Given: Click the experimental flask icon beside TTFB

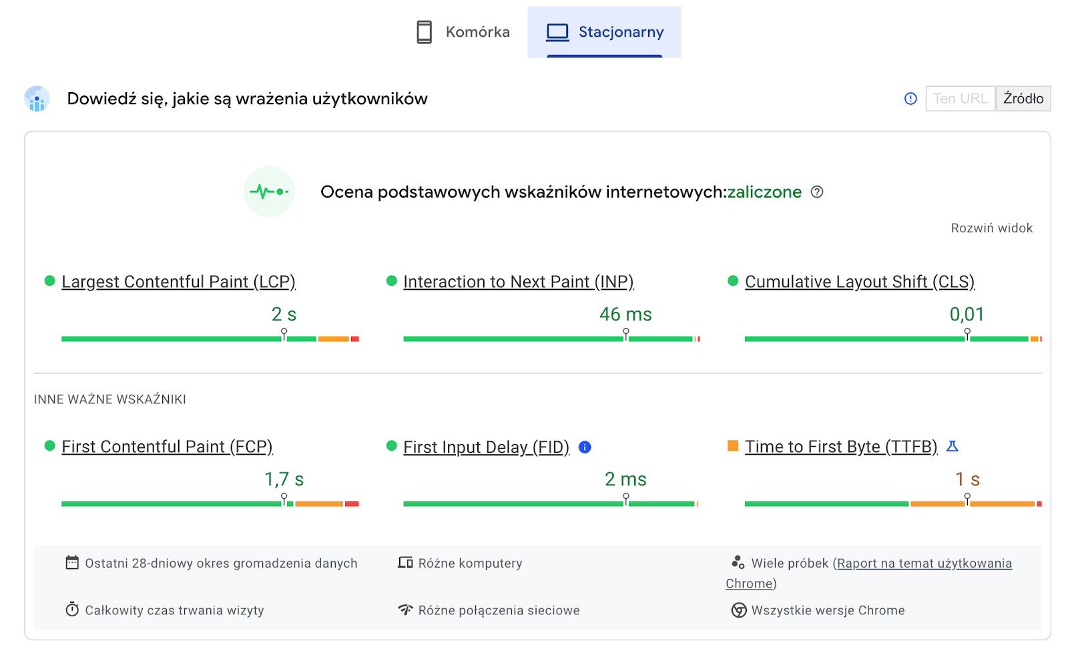Looking at the screenshot, I should (x=953, y=446).
